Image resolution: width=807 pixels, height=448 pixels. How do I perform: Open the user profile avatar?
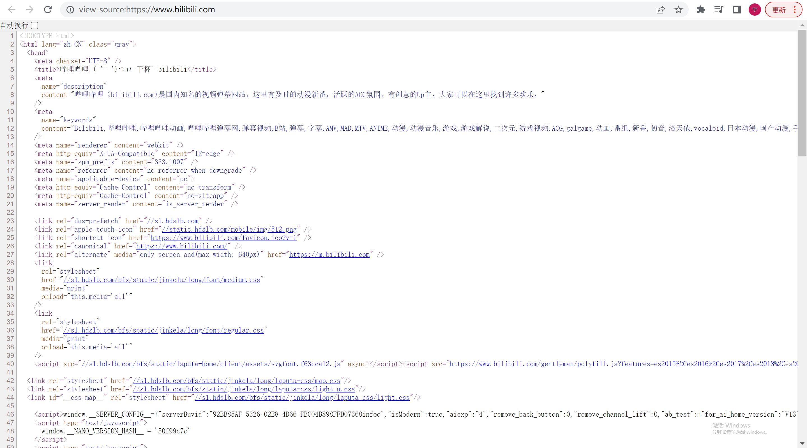pyautogui.click(x=754, y=10)
